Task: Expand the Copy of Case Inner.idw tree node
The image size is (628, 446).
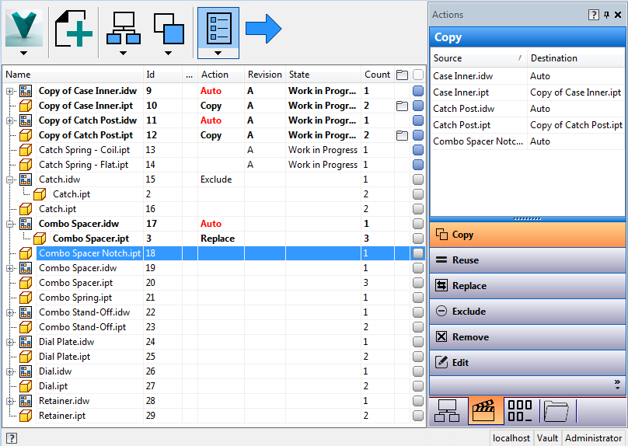Action: [10, 91]
